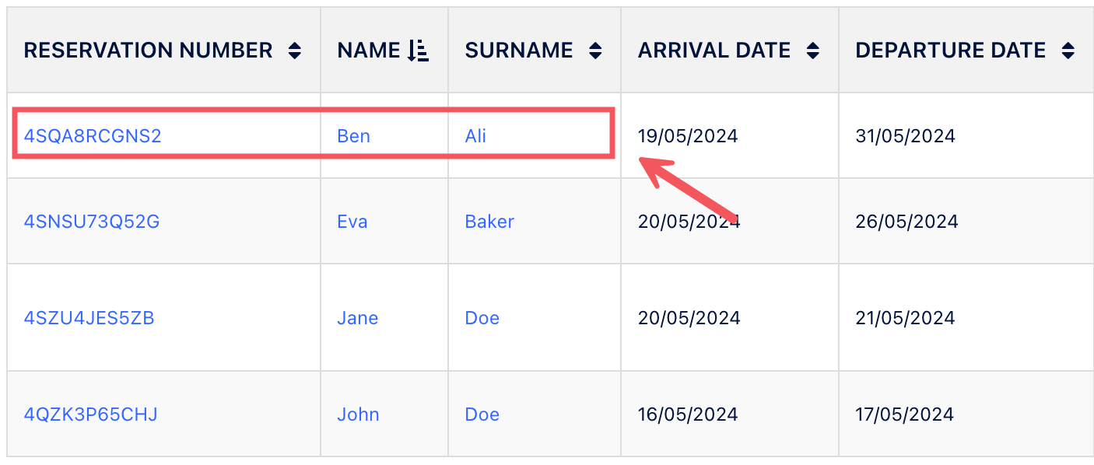1094x465 pixels.
Task: Open reservation 4SQA8RCGNS2
Action: [93, 136]
